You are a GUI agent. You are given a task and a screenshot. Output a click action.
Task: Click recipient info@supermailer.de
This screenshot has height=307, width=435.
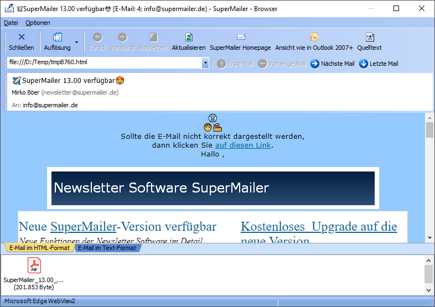click(x=50, y=105)
